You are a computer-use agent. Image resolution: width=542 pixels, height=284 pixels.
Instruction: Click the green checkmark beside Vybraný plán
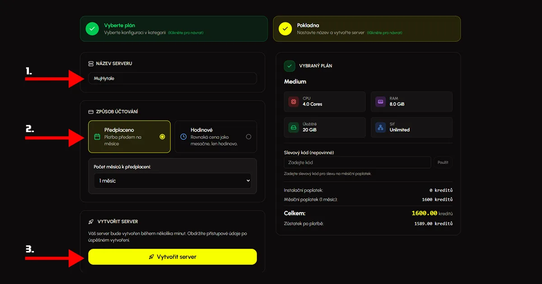pos(290,66)
